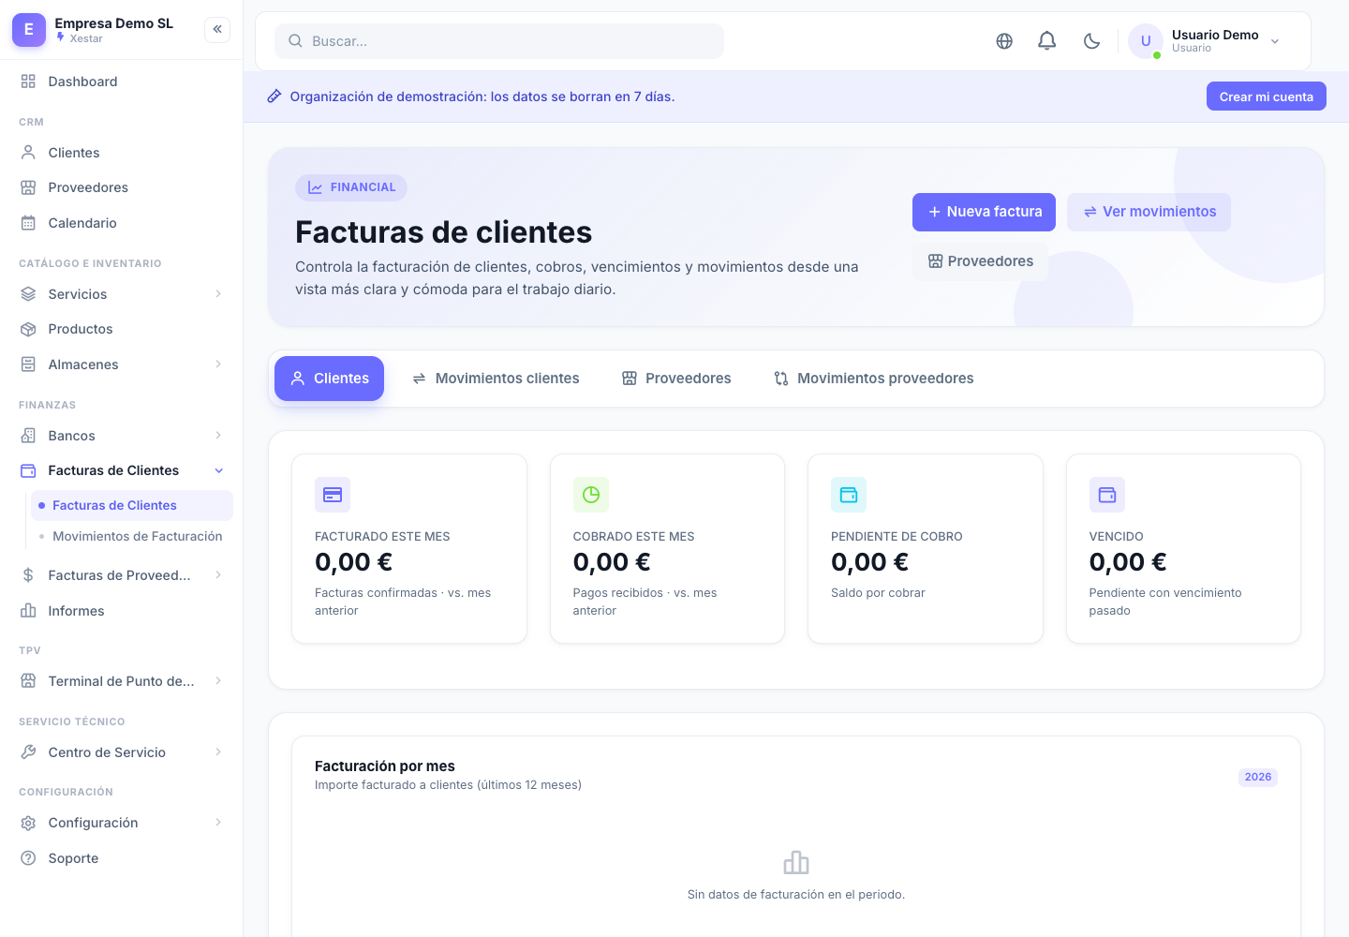Click the Proveedores button in header card
Image resolution: width=1349 pixels, height=937 pixels.
(x=980, y=261)
